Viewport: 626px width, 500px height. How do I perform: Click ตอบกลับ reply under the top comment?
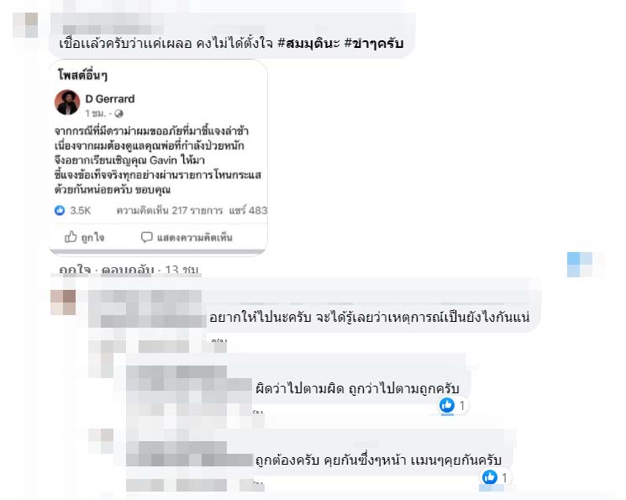[x=128, y=270]
